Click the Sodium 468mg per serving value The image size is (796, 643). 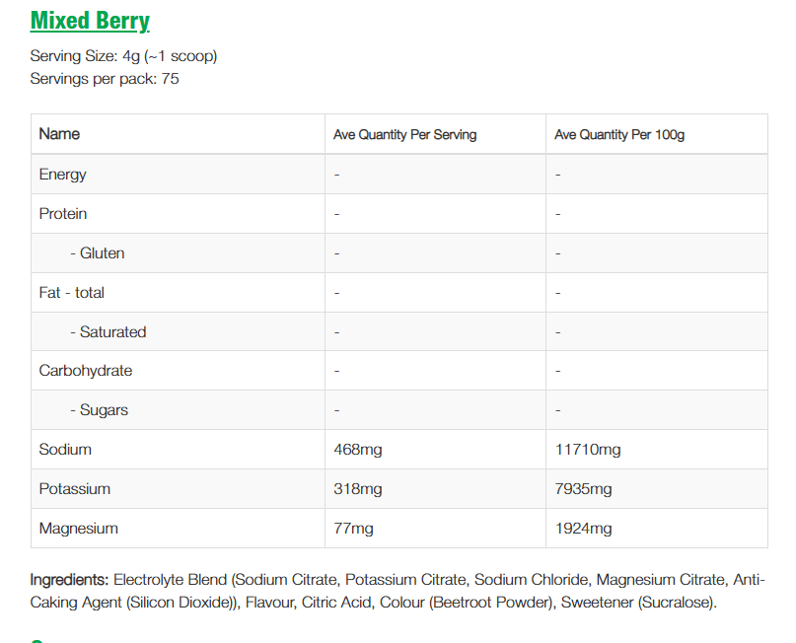pyautogui.click(x=358, y=450)
